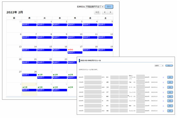Click the red 満他 marker on February 17

[71, 50]
